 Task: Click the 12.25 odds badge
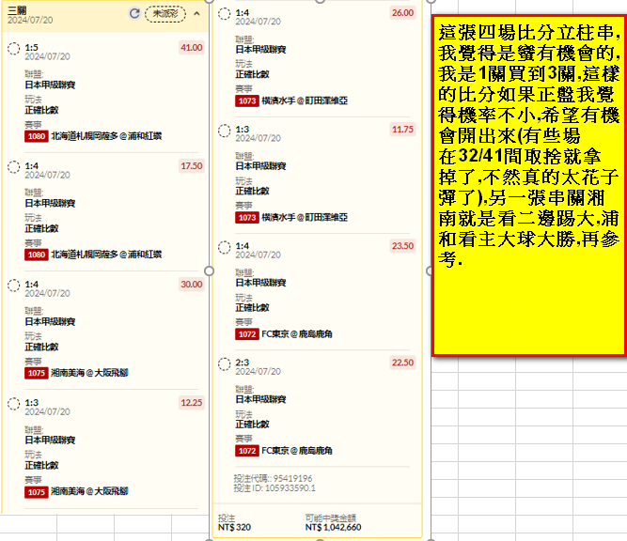pos(191,403)
